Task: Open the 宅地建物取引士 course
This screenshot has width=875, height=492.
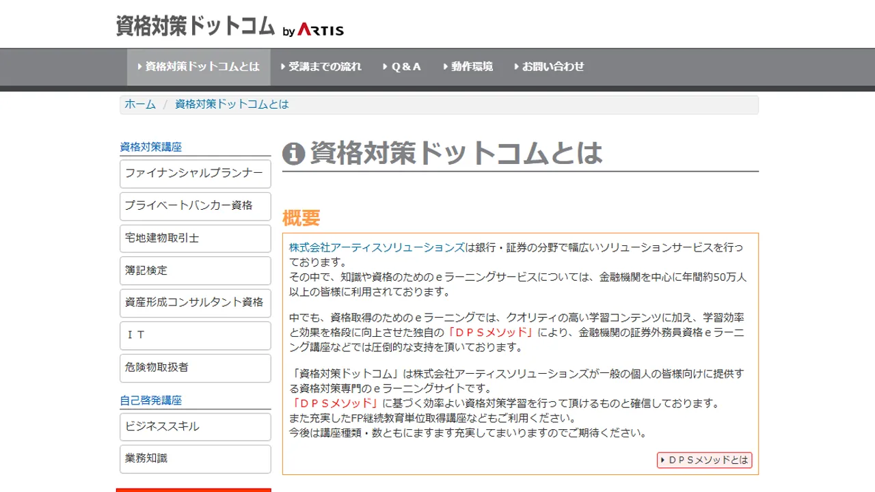Action: [196, 238]
